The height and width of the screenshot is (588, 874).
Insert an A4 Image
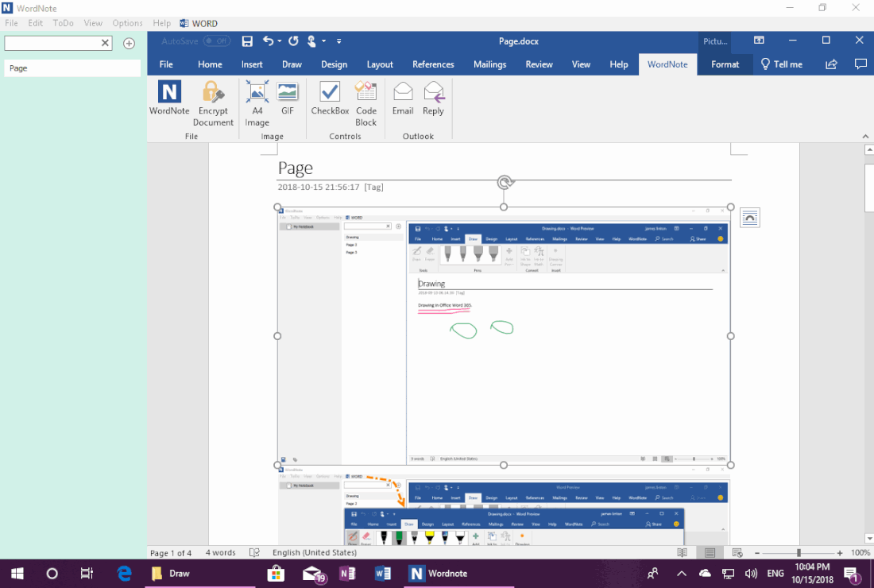click(x=257, y=103)
